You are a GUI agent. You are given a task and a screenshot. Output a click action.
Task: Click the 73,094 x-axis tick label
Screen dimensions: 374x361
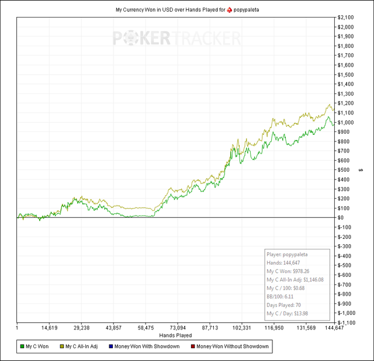pos(178,328)
